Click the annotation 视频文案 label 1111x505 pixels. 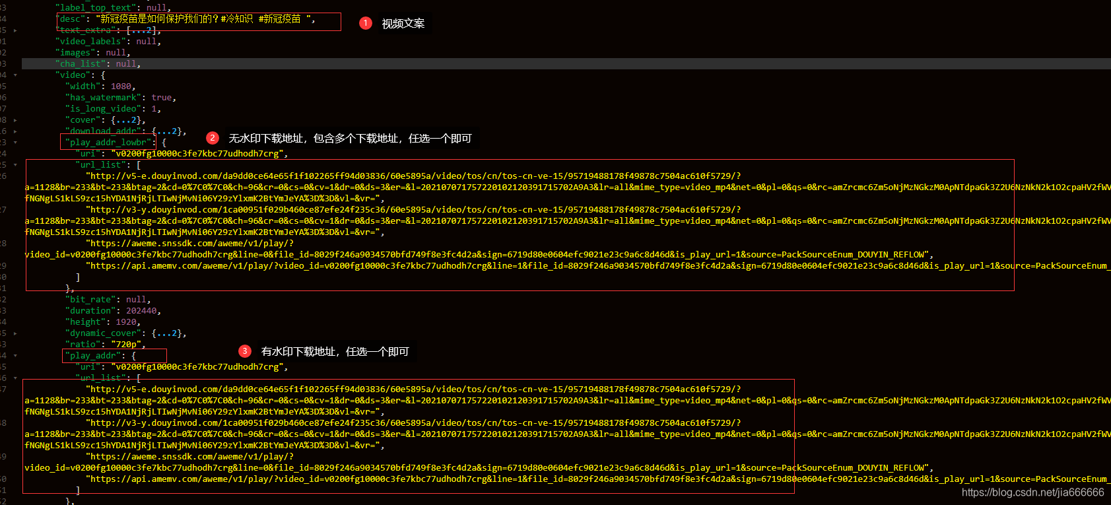[403, 24]
